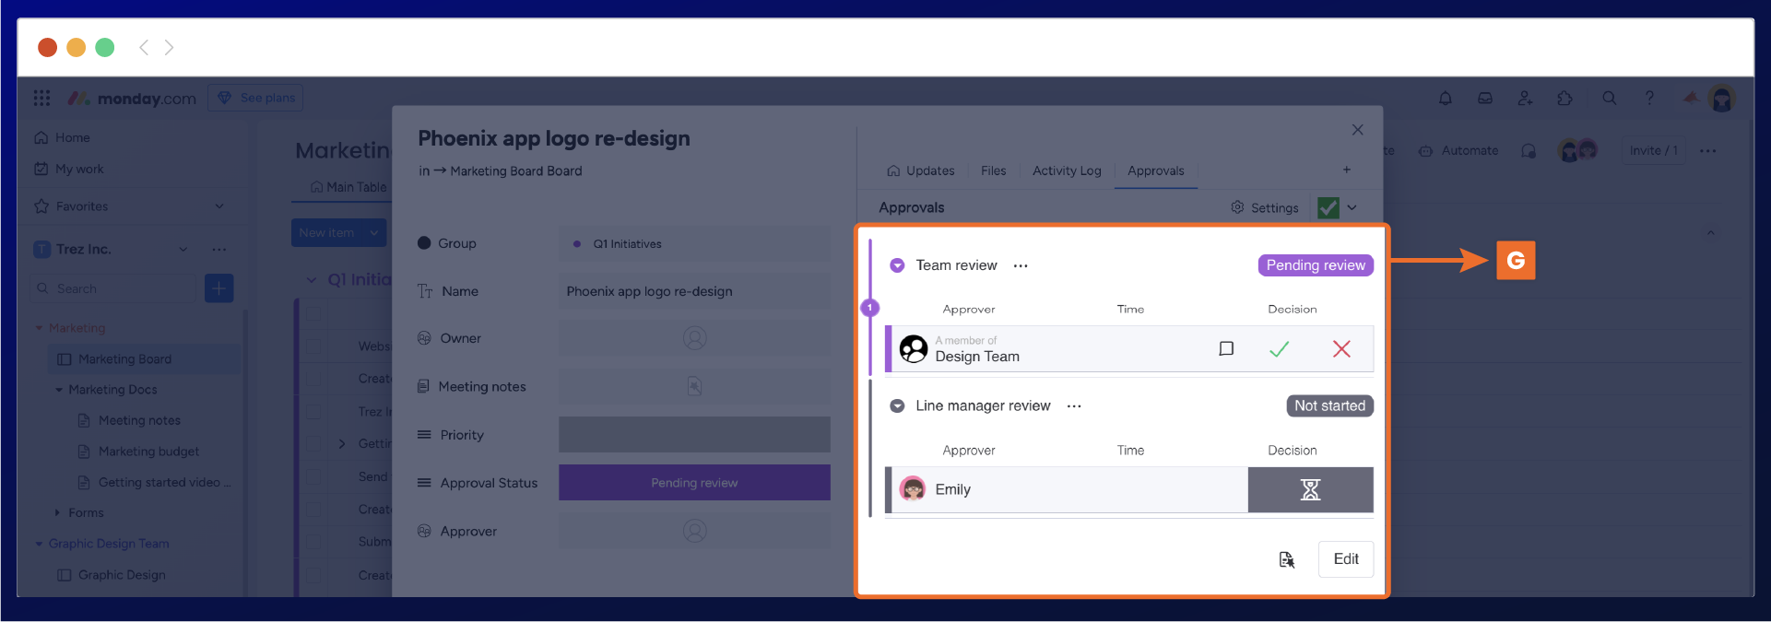Switch to the Activity Log tab
The width and height of the screenshot is (1771, 622).
1066,170
